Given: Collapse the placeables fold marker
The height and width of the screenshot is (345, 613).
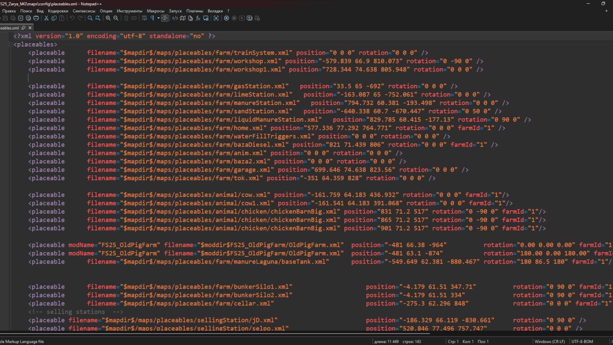Looking at the screenshot, I should pyautogui.click(x=10, y=45).
